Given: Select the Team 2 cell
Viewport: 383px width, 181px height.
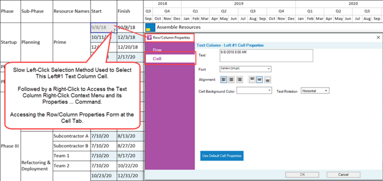Looking at the screenshot, I should point(71,166).
